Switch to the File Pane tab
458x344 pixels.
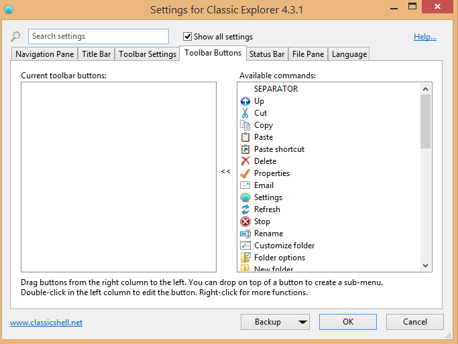(308, 54)
